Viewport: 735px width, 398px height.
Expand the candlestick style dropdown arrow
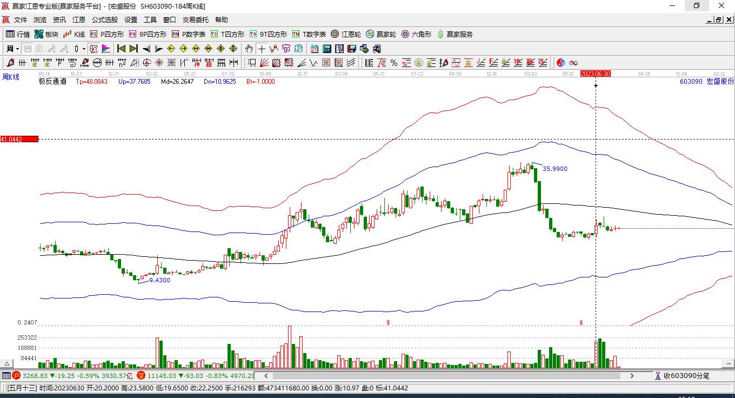pyautogui.click(x=84, y=49)
